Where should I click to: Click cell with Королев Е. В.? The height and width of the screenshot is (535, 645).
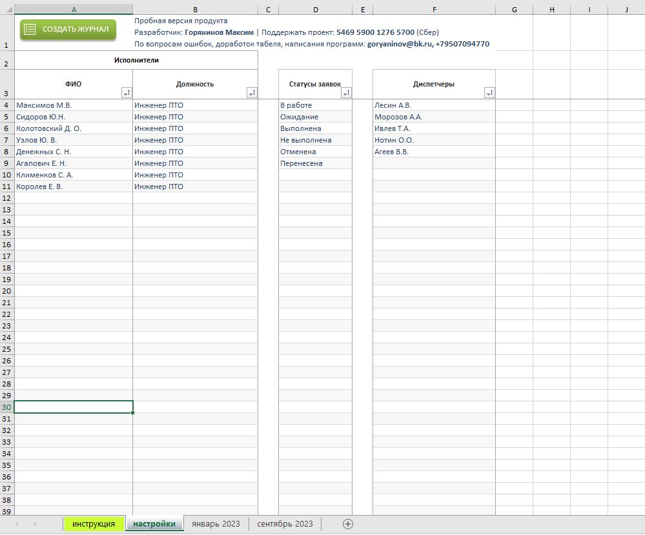[74, 187]
